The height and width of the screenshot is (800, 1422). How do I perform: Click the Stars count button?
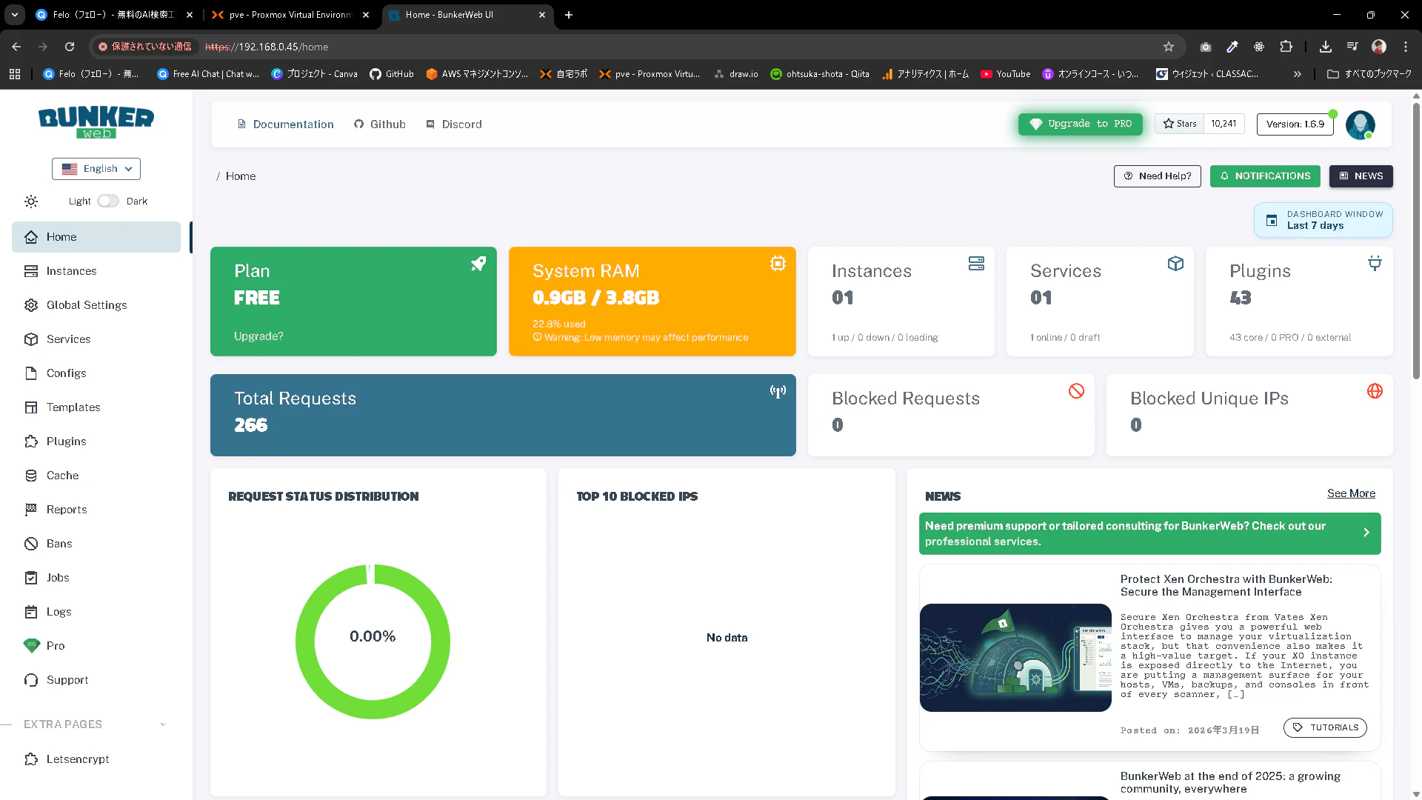click(x=1199, y=124)
